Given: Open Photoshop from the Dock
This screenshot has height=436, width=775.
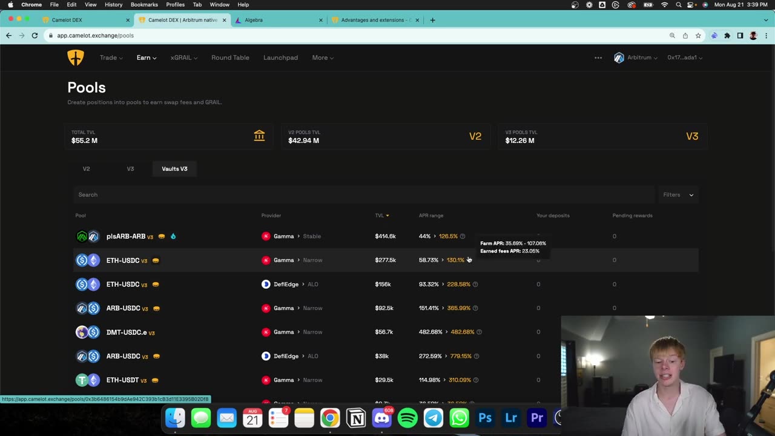Looking at the screenshot, I should click(485, 418).
